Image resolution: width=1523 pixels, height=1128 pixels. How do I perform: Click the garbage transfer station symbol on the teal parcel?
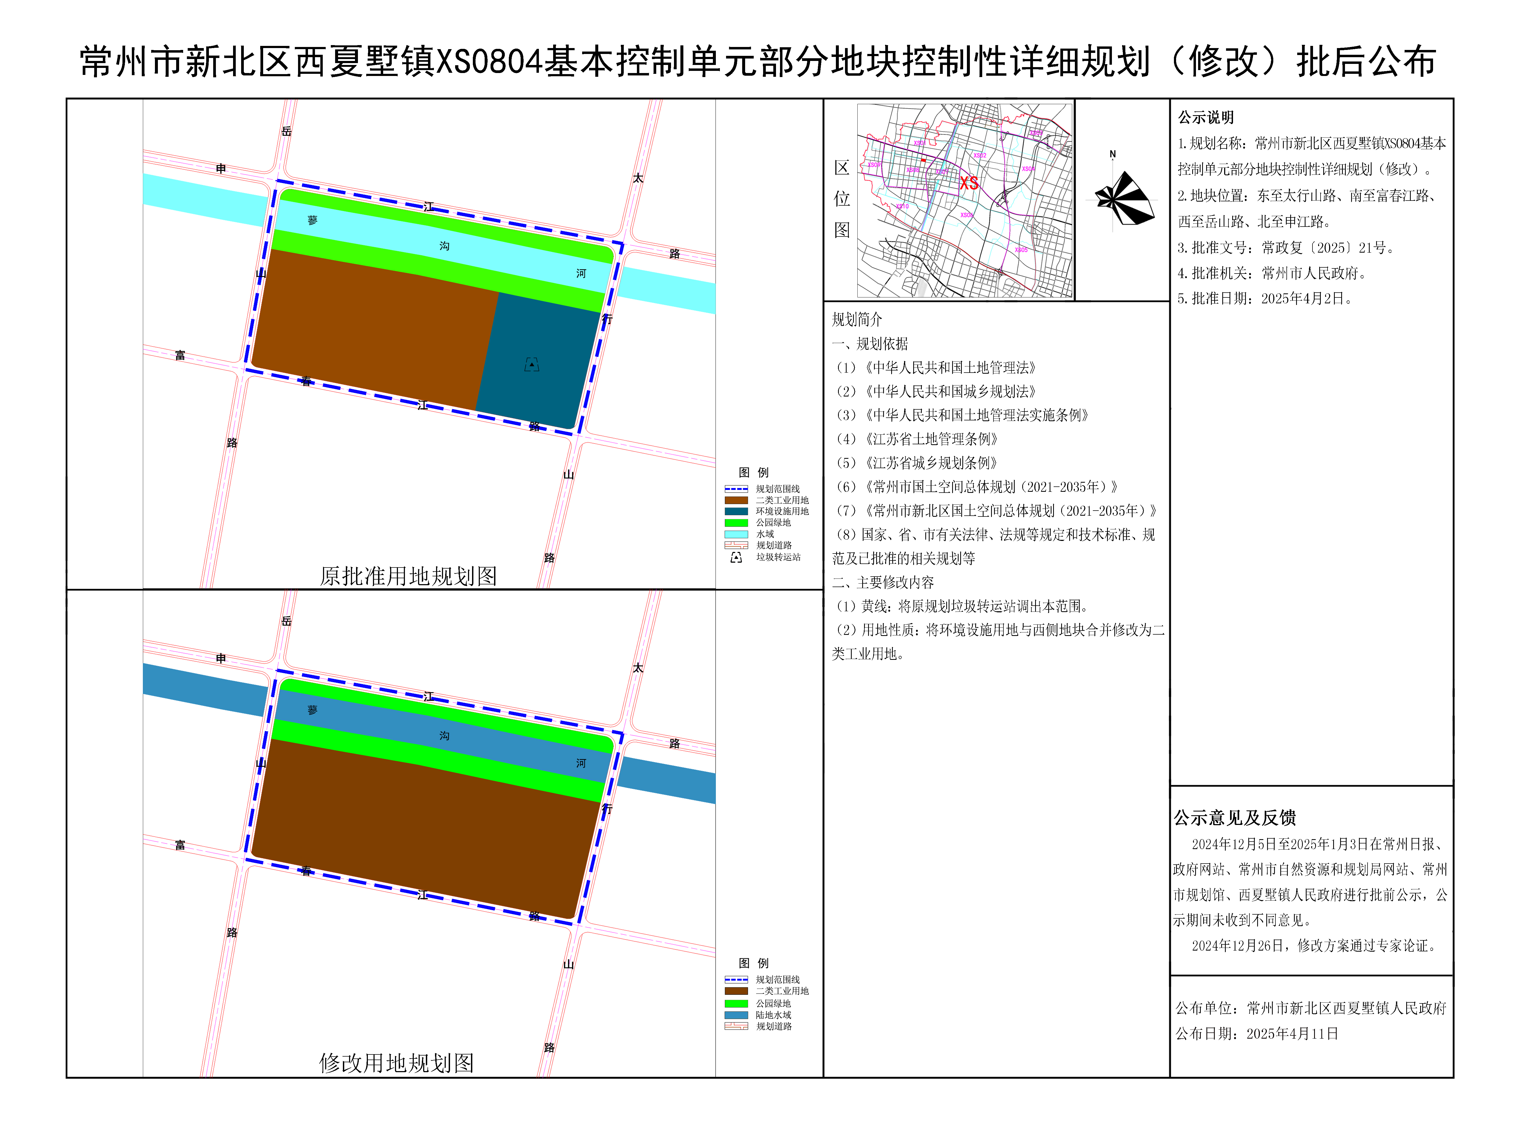[531, 365]
